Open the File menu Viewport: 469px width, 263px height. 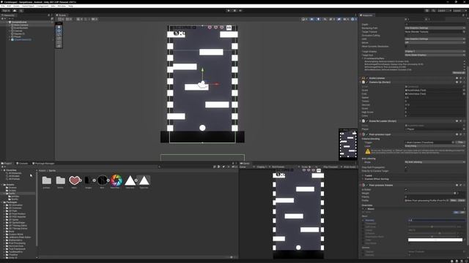click(x=3, y=6)
